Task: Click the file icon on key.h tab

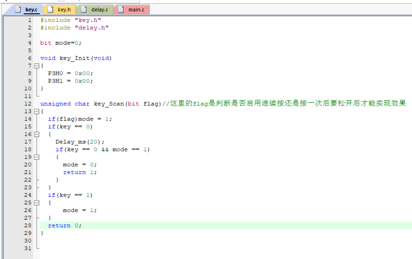Action: tap(50, 10)
